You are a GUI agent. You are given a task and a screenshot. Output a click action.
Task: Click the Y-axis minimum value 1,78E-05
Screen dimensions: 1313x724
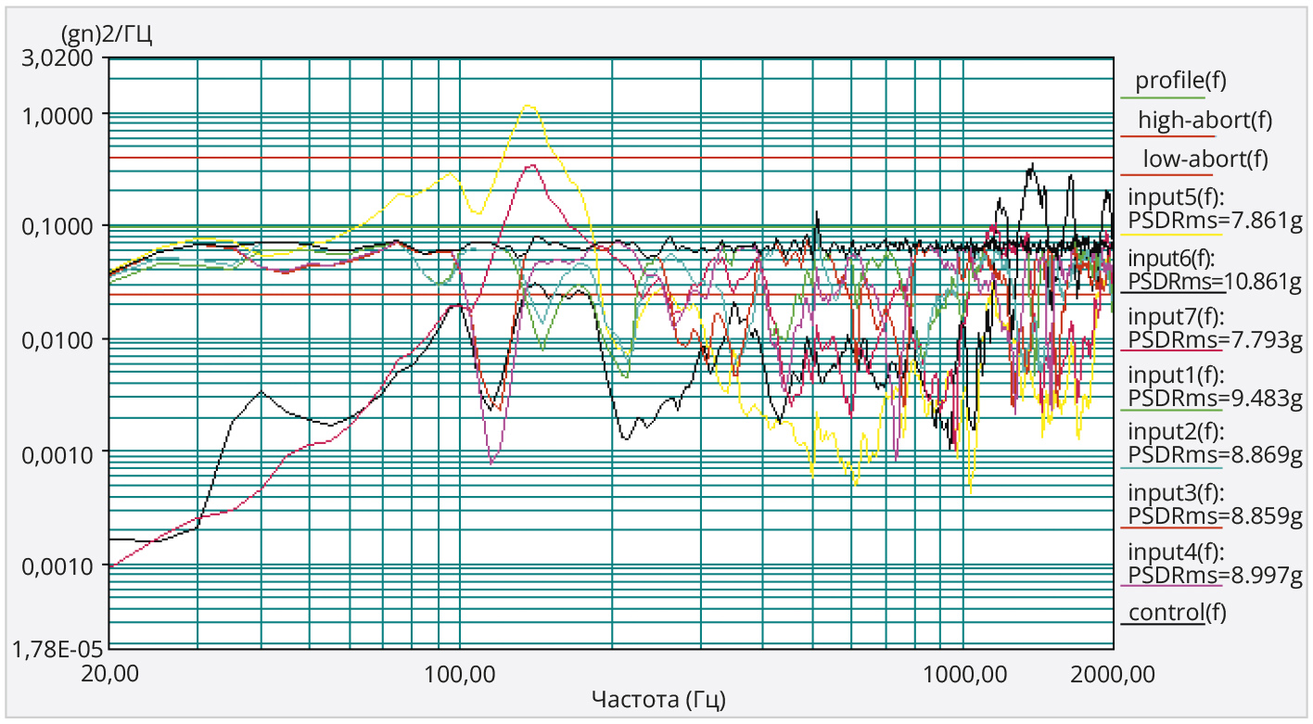[57, 649]
